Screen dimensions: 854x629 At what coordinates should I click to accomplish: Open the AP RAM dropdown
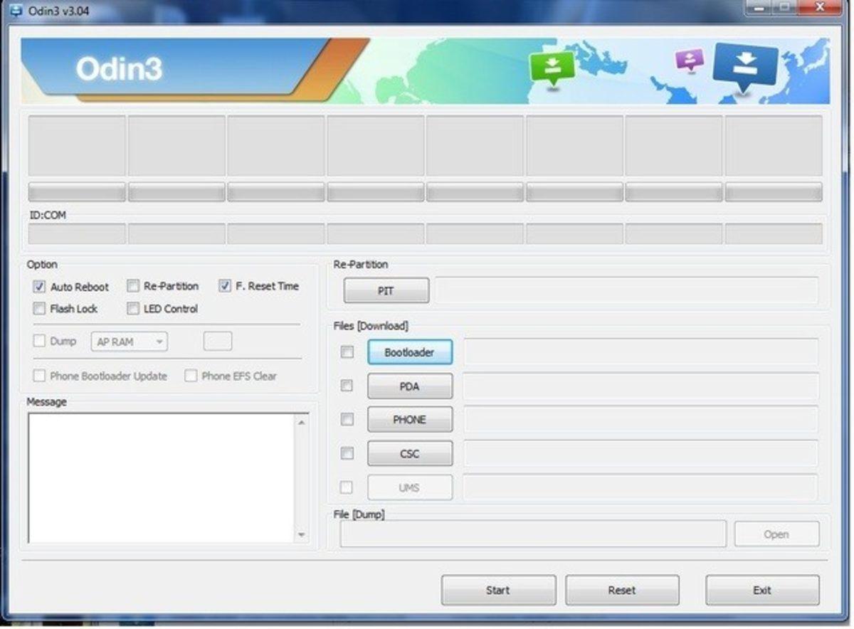point(129,342)
